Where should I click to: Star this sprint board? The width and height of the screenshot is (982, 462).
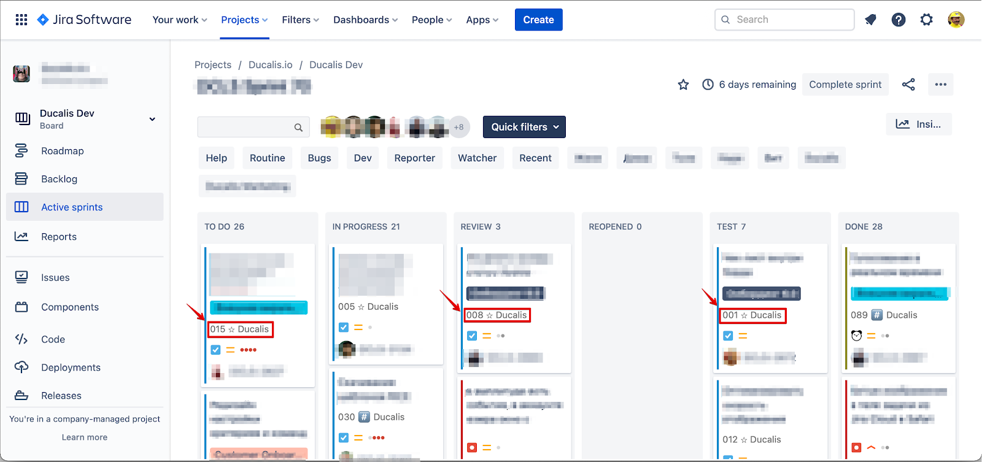683,85
